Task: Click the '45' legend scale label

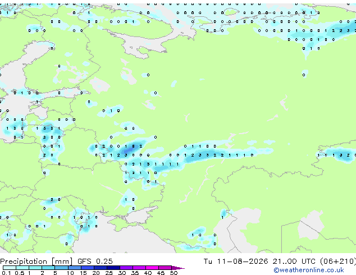Action: [161, 273]
